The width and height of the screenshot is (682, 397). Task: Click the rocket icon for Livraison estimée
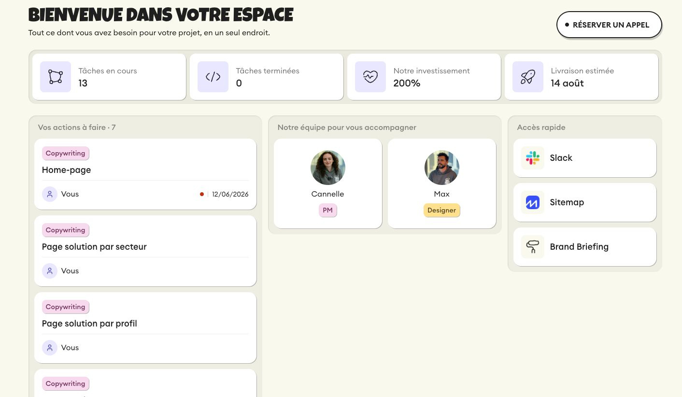tap(528, 77)
